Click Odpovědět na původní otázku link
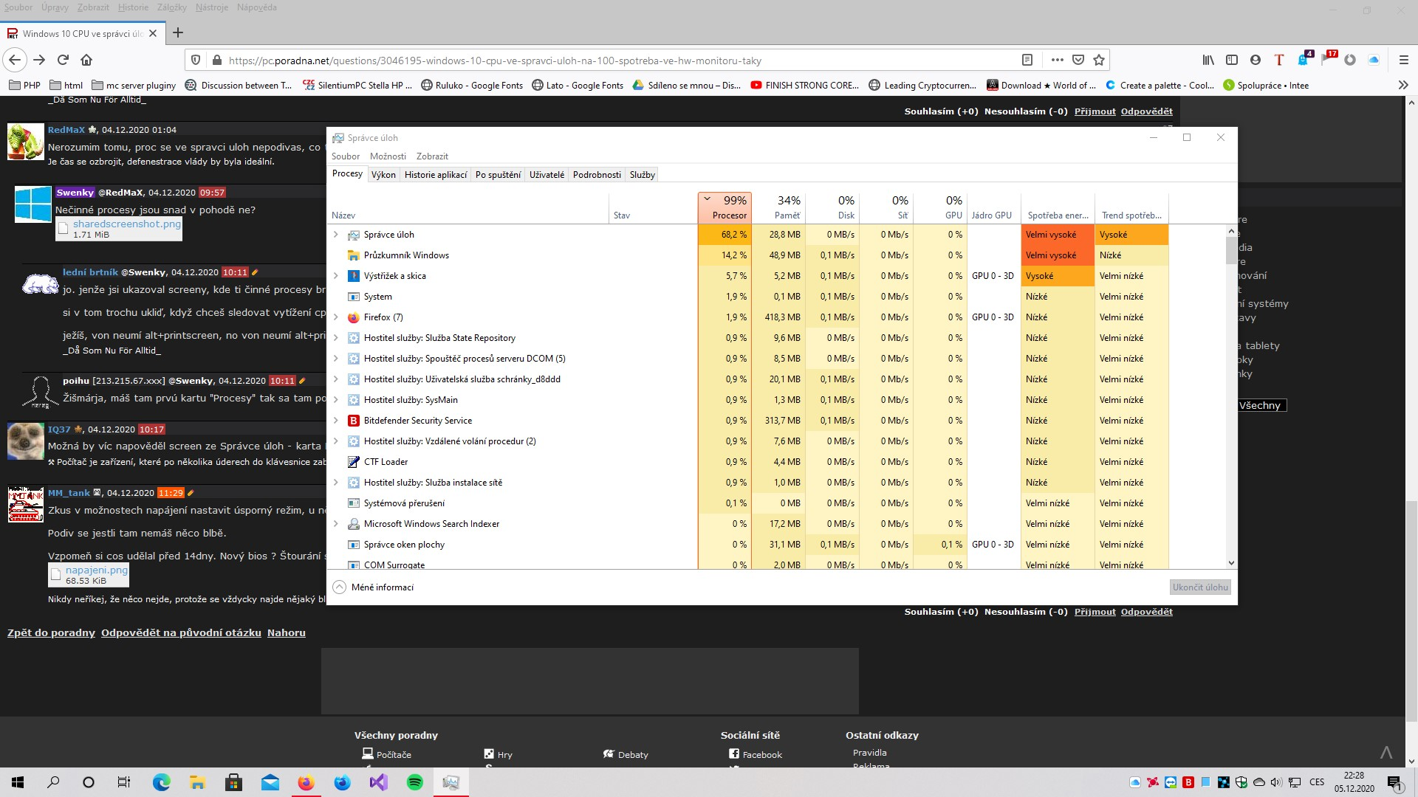Screen dimensions: 1418x797 coord(181,632)
